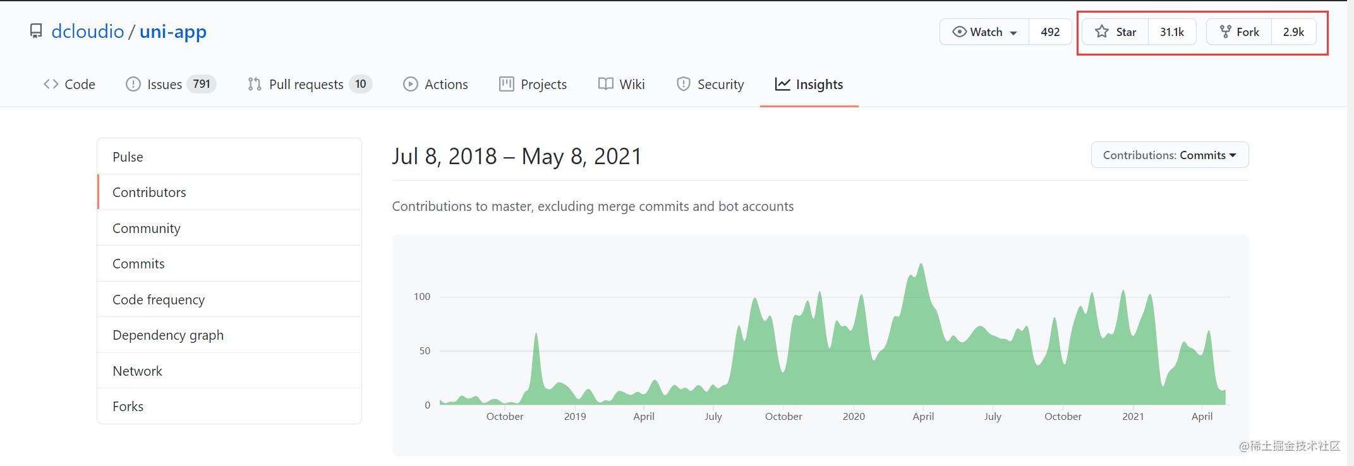Click the 2.9k forks count
The image size is (1354, 466).
[1293, 32]
